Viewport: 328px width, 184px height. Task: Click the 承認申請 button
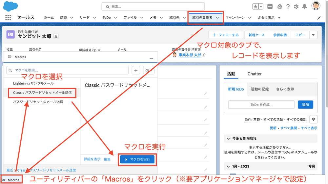tap(280, 35)
